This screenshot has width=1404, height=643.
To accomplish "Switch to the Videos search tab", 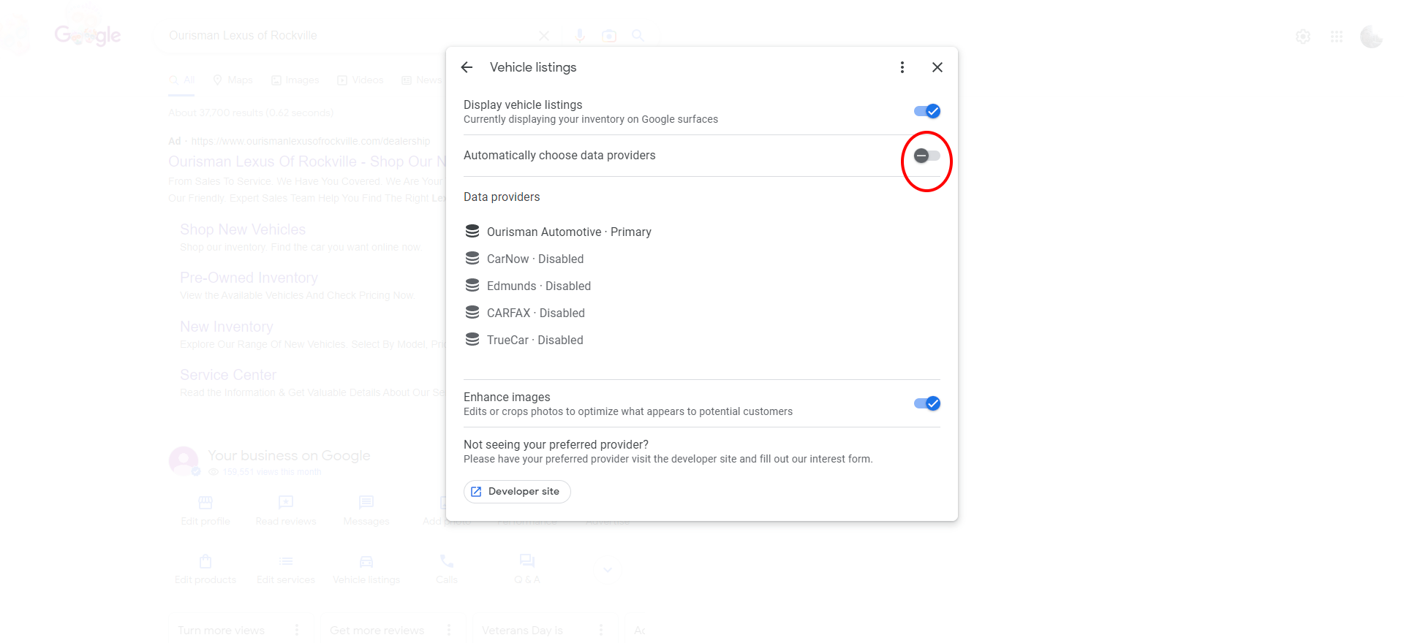I will coord(360,80).
